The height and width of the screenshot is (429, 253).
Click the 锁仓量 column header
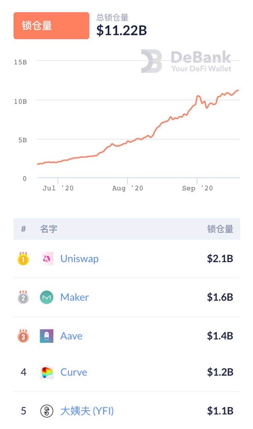(220, 229)
